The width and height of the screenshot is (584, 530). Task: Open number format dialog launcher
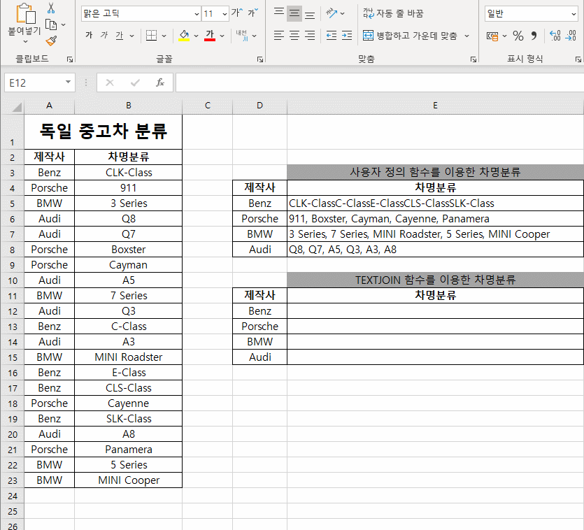[x=578, y=59]
